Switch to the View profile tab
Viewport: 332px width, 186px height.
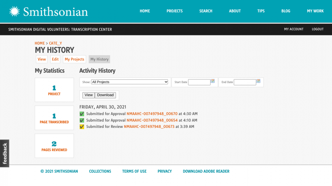coord(42,59)
